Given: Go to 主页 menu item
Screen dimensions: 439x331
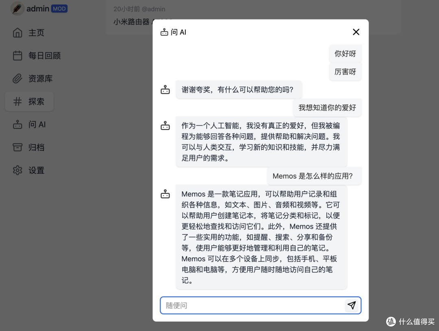Looking at the screenshot, I should click(37, 33).
